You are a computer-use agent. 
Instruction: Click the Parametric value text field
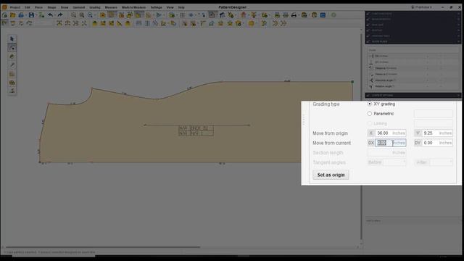click(x=434, y=114)
